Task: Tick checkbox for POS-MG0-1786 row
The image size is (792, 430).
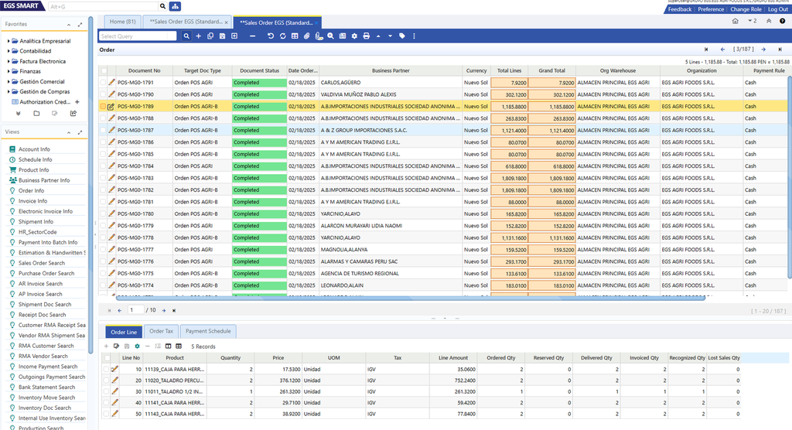Action: [x=103, y=142]
